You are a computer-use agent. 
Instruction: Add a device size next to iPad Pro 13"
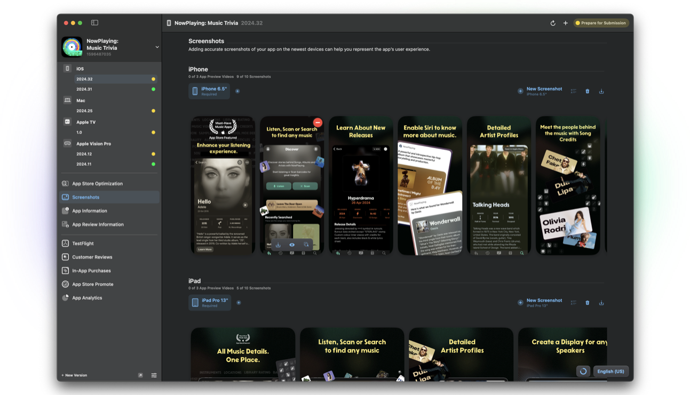coord(239,303)
